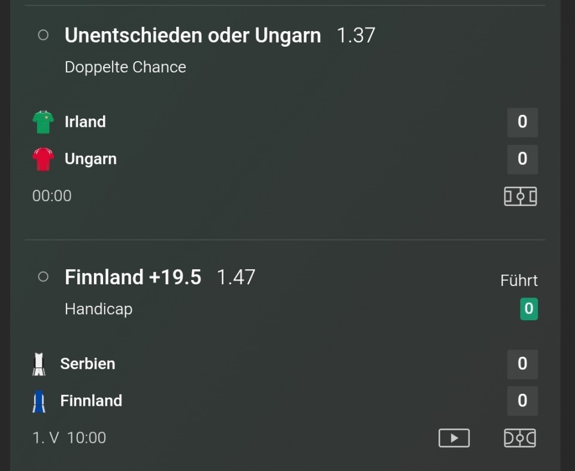Viewport: 575px width, 471px height.
Task: Click the green Führt score badge
Action: (529, 309)
